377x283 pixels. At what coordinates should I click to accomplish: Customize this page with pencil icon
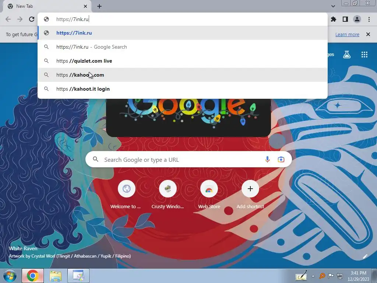pos(365,256)
